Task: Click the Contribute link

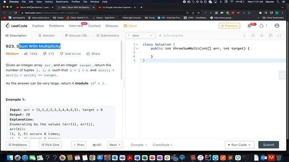Action: 162,145
